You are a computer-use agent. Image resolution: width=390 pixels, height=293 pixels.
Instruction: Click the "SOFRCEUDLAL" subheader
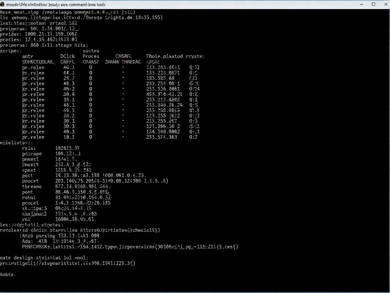(x=38, y=62)
